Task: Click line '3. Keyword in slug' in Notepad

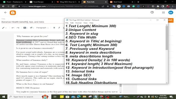Action: (82, 34)
